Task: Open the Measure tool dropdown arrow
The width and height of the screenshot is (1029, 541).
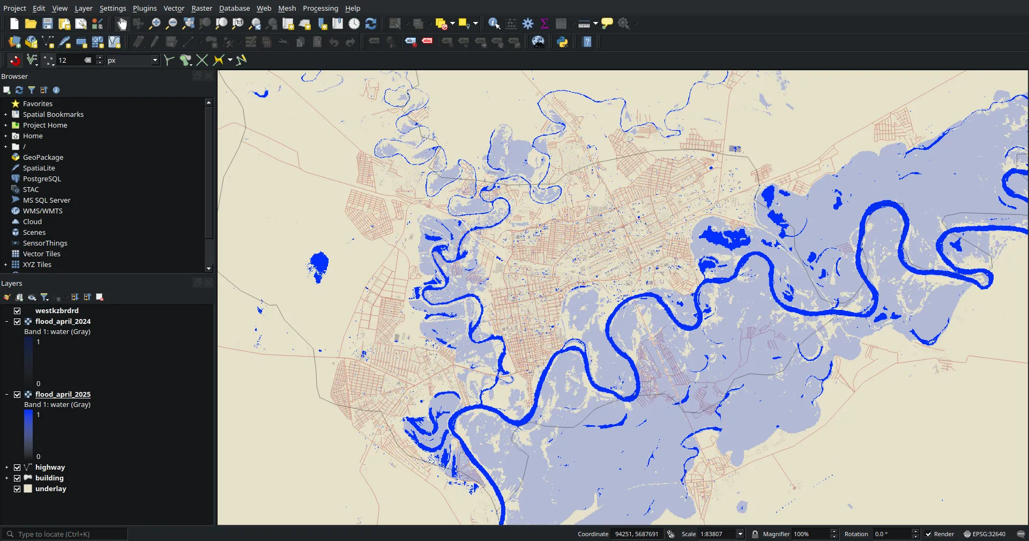Action: 595,24
